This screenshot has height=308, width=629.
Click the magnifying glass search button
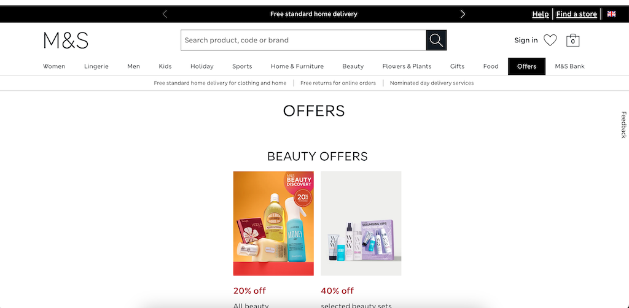click(436, 40)
